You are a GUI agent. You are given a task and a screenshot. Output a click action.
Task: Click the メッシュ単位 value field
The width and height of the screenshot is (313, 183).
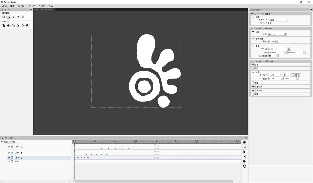point(273,56)
